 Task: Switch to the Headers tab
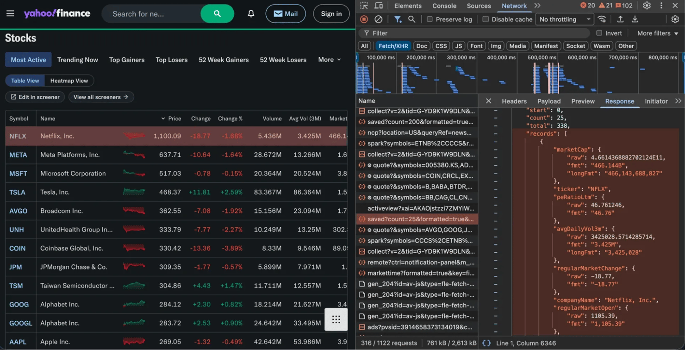pos(514,101)
